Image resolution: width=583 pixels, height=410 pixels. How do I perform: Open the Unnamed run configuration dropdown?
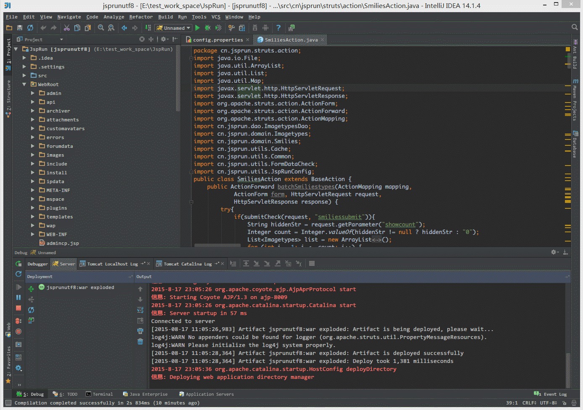174,28
